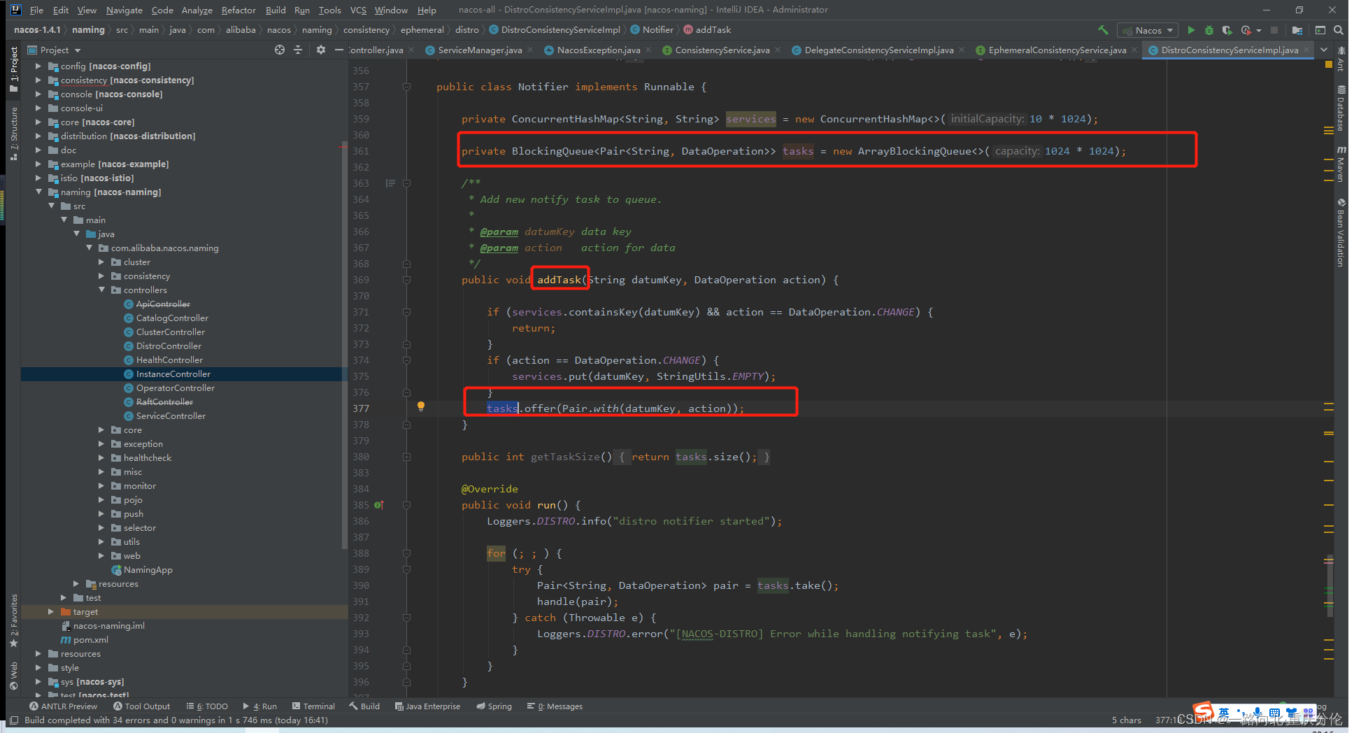Open Search Everywhere magnifier
Screen dimensions: 1354x733
coord(1339,30)
